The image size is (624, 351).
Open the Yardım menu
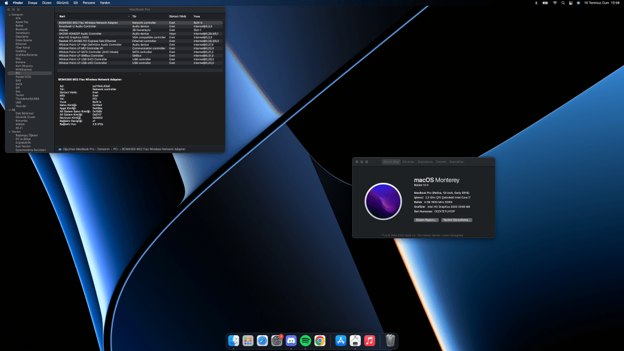(105, 3)
